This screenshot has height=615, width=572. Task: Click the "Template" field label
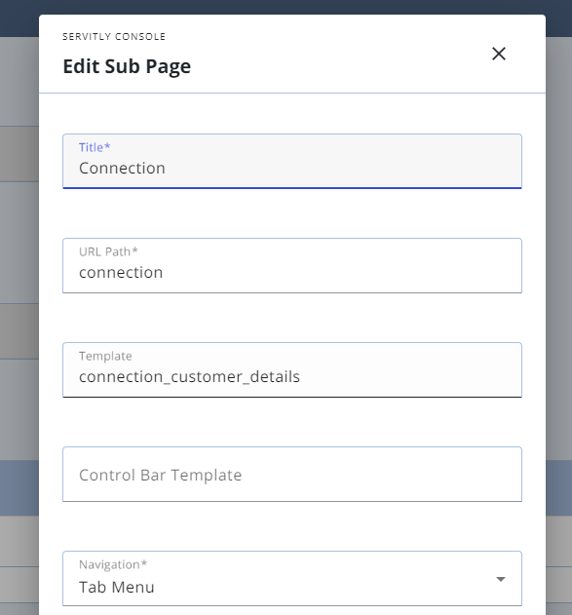click(105, 356)
